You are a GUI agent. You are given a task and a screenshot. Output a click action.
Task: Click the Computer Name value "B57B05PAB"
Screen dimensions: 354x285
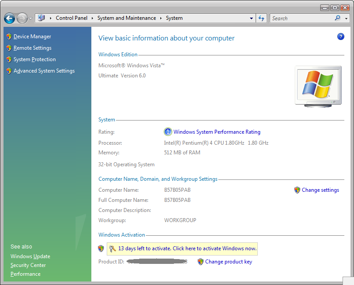[177, 190]
